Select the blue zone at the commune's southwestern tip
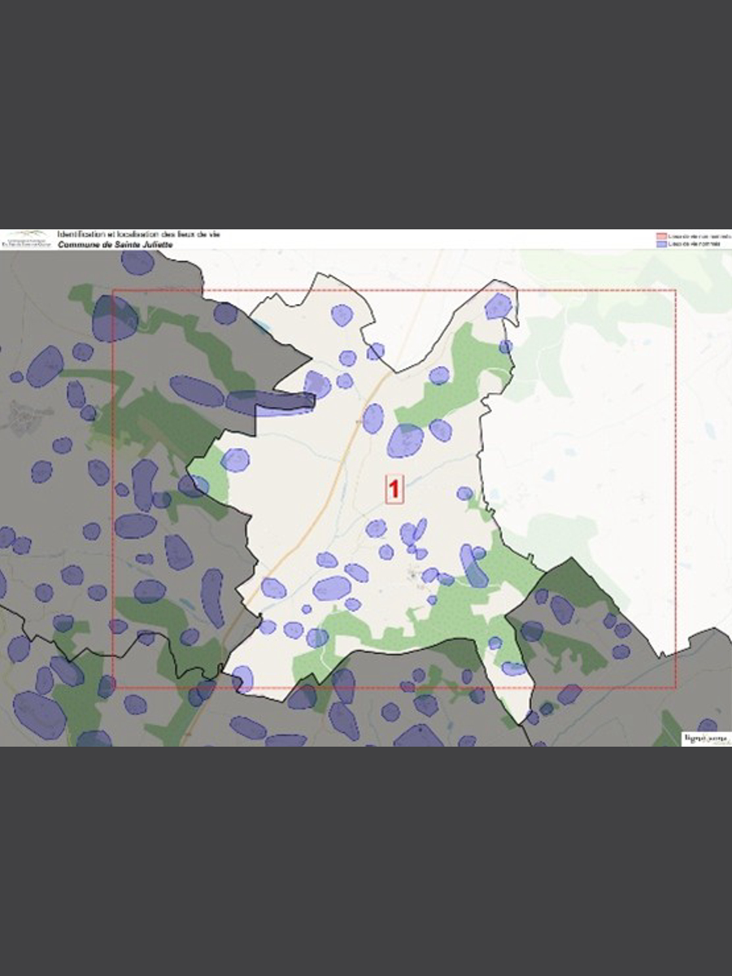This screenshot has width=732, height=976. [x=242, y=678]
